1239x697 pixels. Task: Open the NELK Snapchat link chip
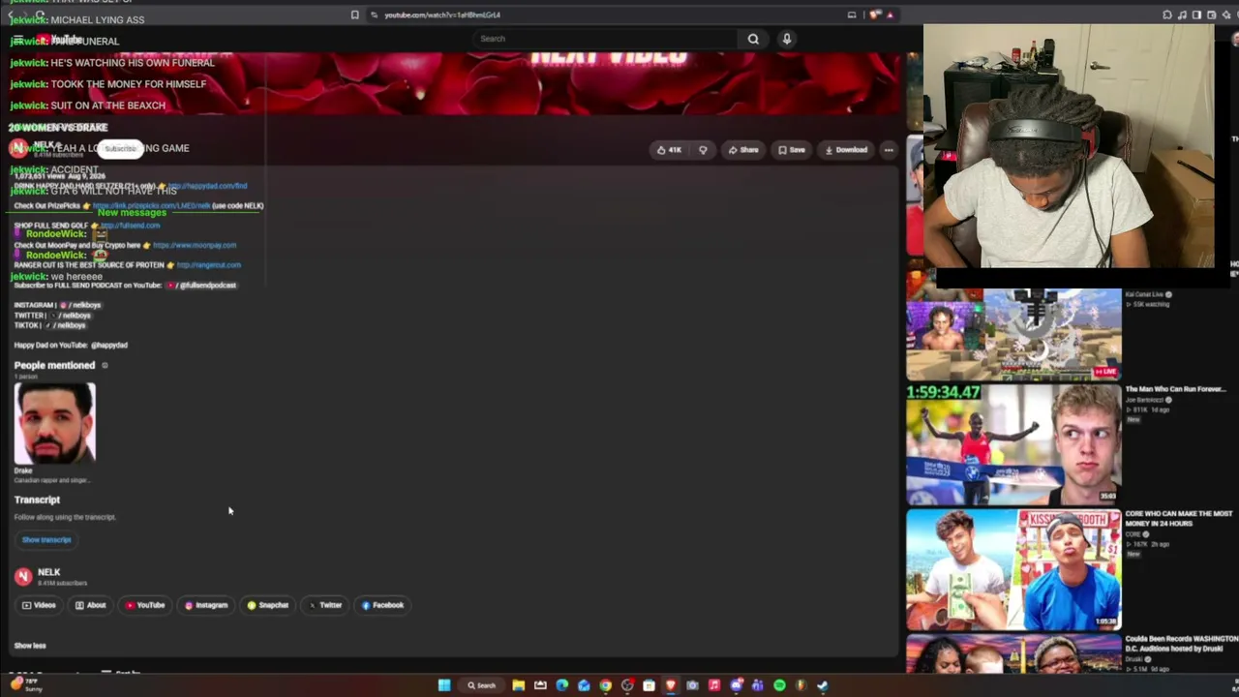268,605
